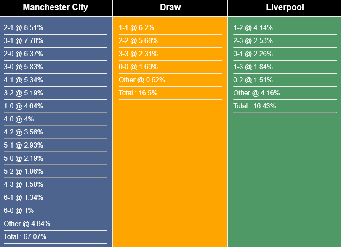This screenshot has width=341, height=247.
Task: Select the 6-0 @ 1% scoreline
Action: [19, 211]
